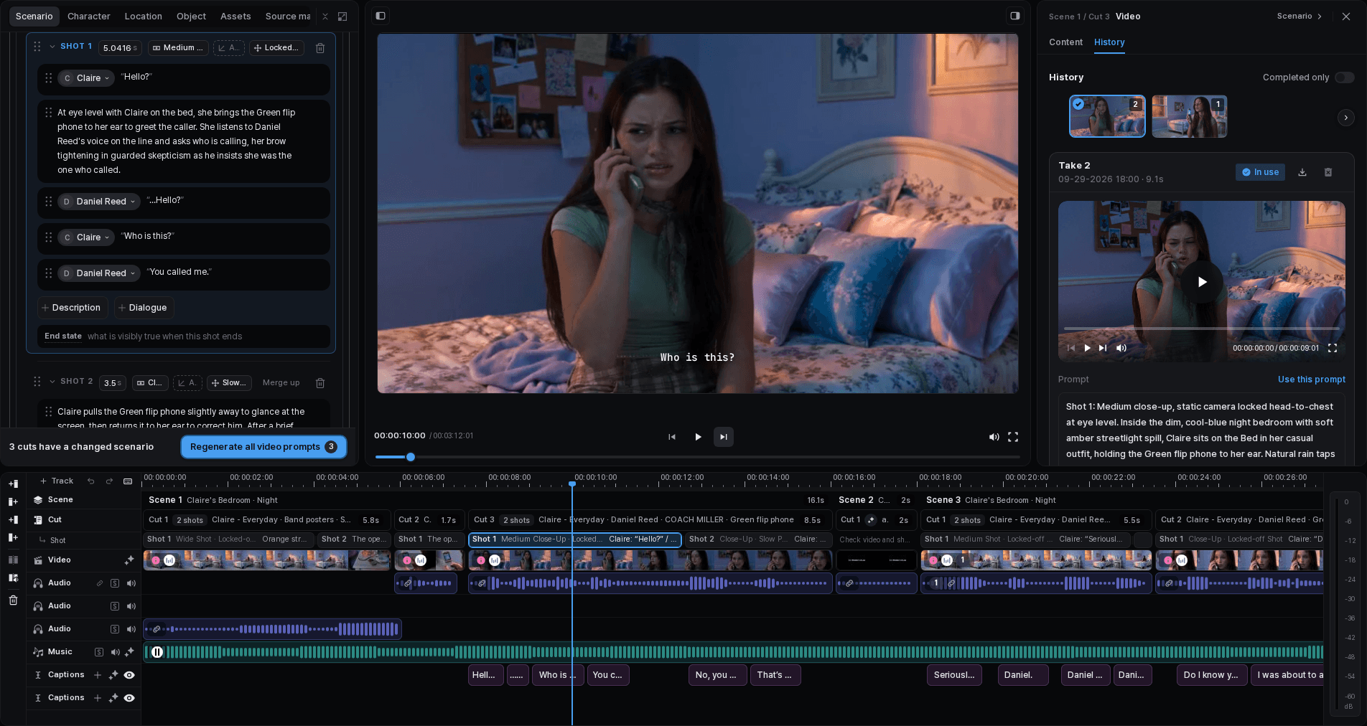Open Claire character dropdown on first dialogue
Screen dimensions: 1367x726
(86, 78)
